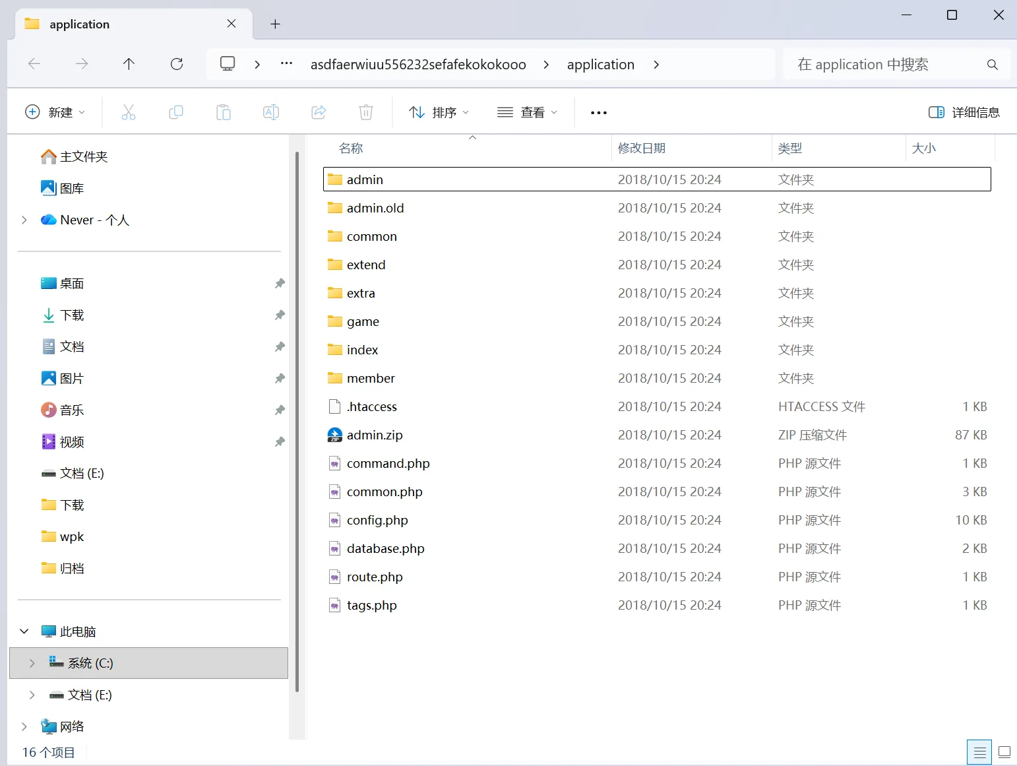Expand the 网络 tree node
The image size is (1017, 766).
24,726
